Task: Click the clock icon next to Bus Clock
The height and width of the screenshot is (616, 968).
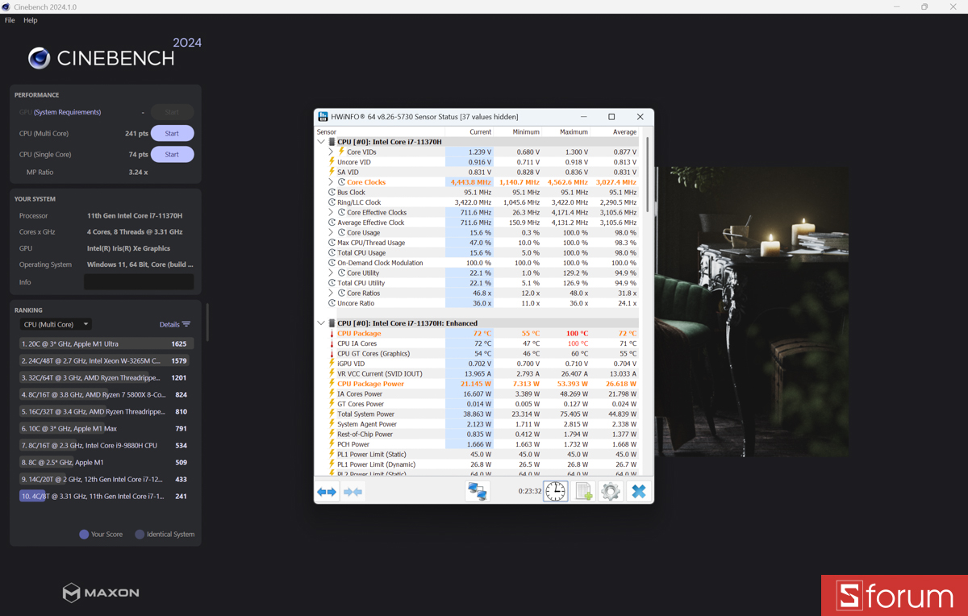Action: pyautogui.click(x=332, y=192)
